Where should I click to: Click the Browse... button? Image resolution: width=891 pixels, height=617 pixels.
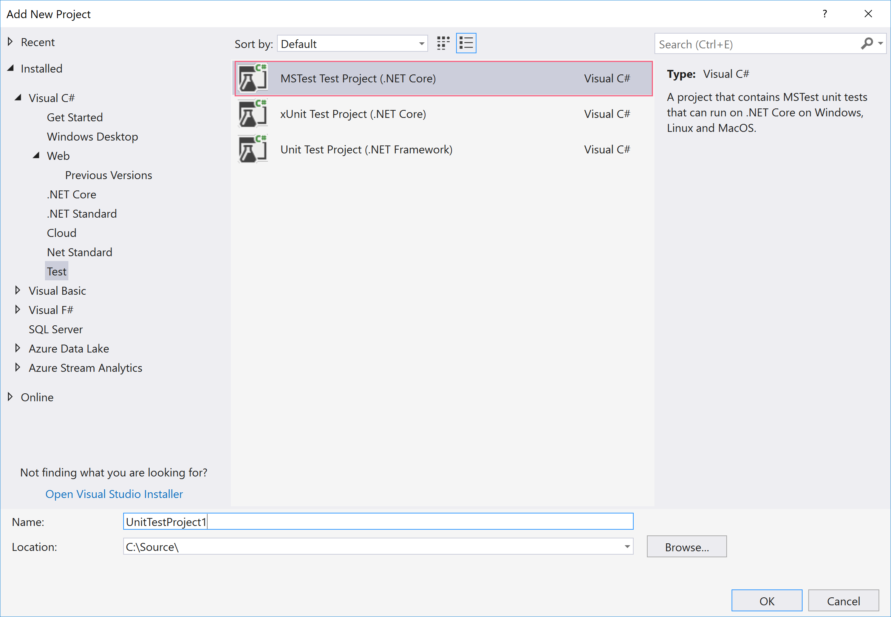(687, 547)
